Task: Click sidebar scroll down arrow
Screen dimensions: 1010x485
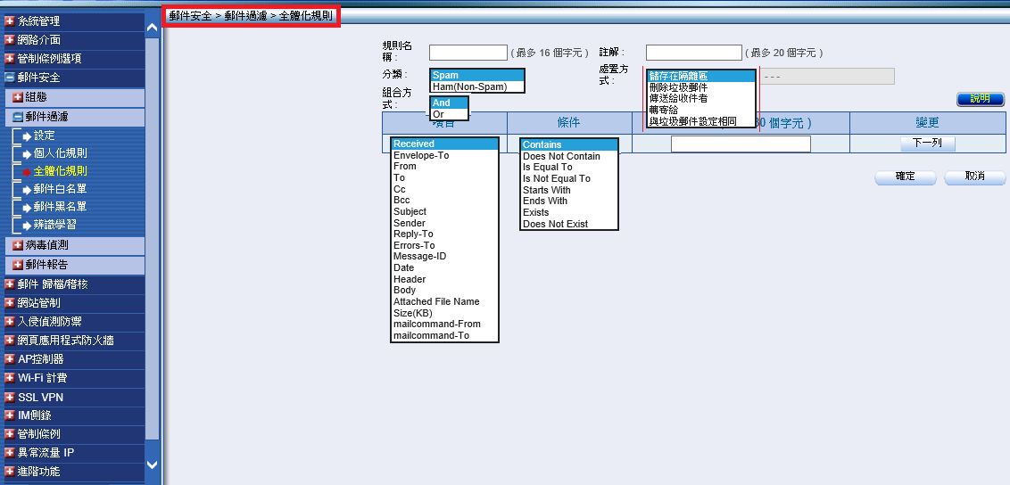Action: 152,464
